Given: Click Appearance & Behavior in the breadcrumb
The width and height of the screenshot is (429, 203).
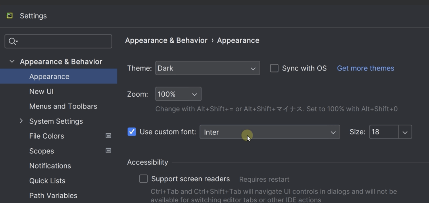Looking at the screenshot, I should coord(166,40).
